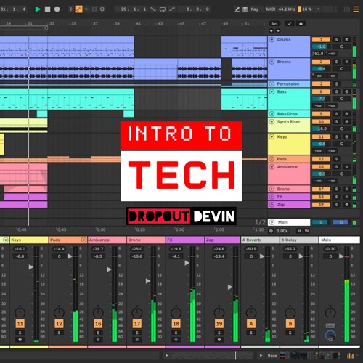
Task: Toggle the loop switch in the control bar
Action: tap(163, 9)
